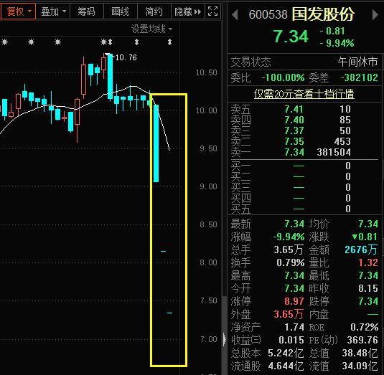Click the small cyan limit-down dash near 8.15
Image resolution: width=384 pixels, height=375 pixels.
click(164, 251)
